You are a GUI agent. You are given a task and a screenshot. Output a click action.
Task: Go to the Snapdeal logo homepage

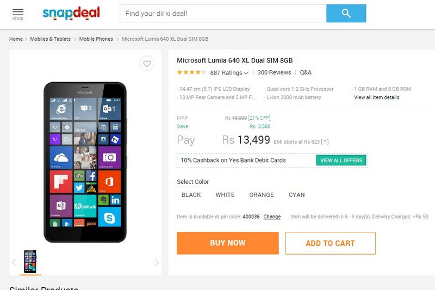coord(71,13)
